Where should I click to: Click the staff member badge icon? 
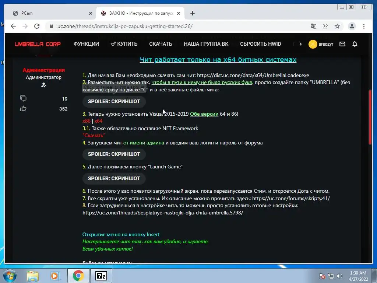point(43,85)
